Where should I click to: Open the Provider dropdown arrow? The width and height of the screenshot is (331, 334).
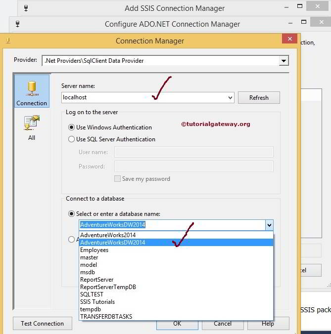click(284, 61)
